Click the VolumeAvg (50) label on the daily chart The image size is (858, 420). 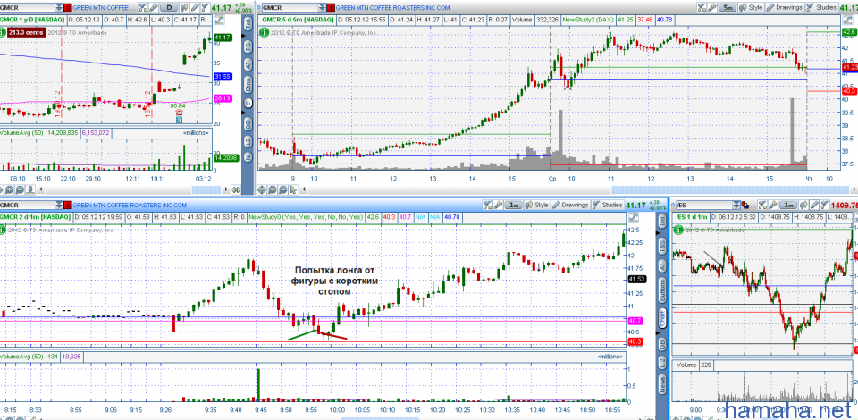pyautogui.click(x=21, y=132)
